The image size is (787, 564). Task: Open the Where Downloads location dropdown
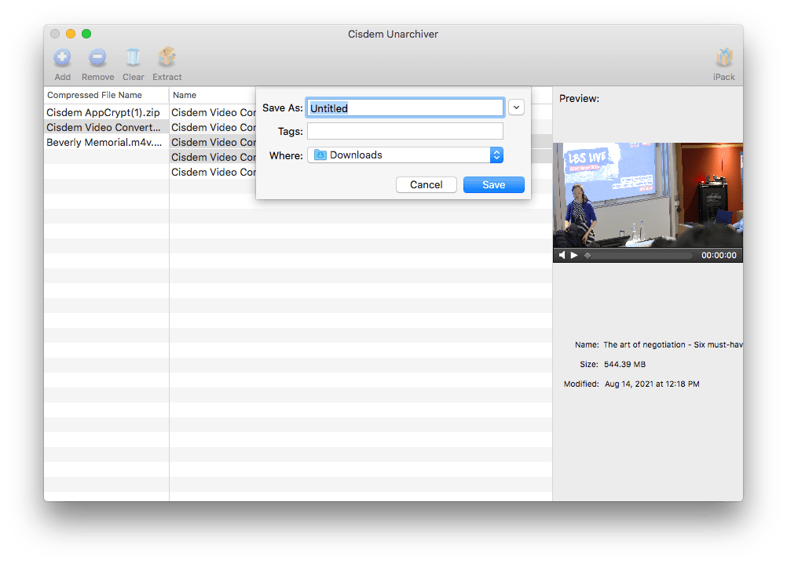click(405, 155)
